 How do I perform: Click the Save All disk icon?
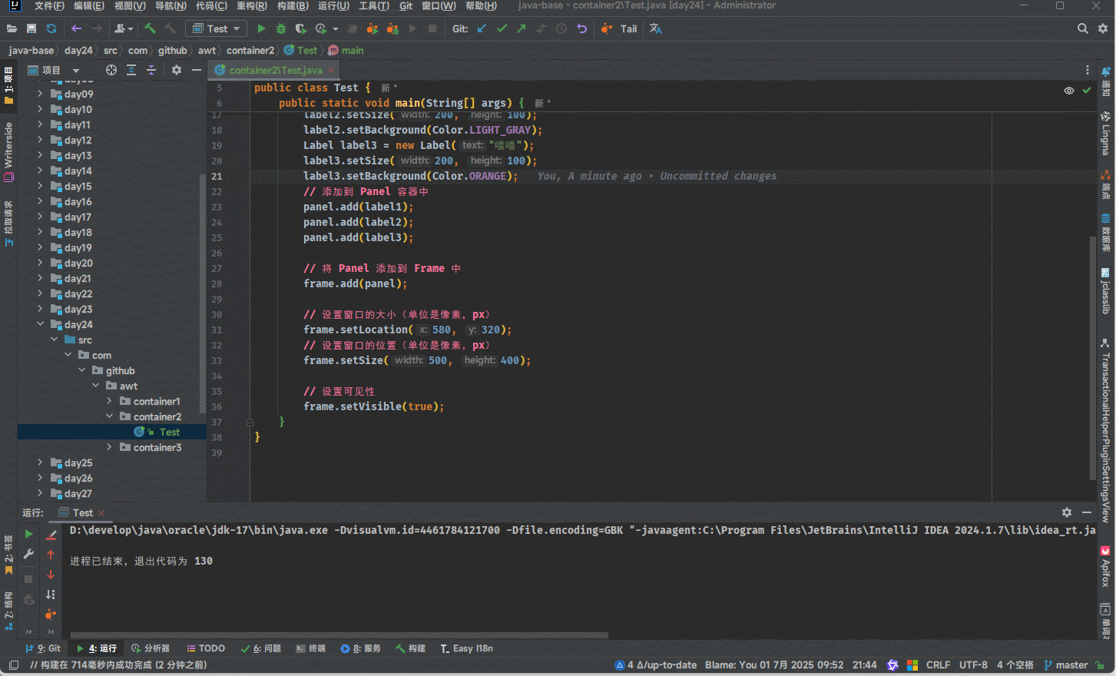31,28
